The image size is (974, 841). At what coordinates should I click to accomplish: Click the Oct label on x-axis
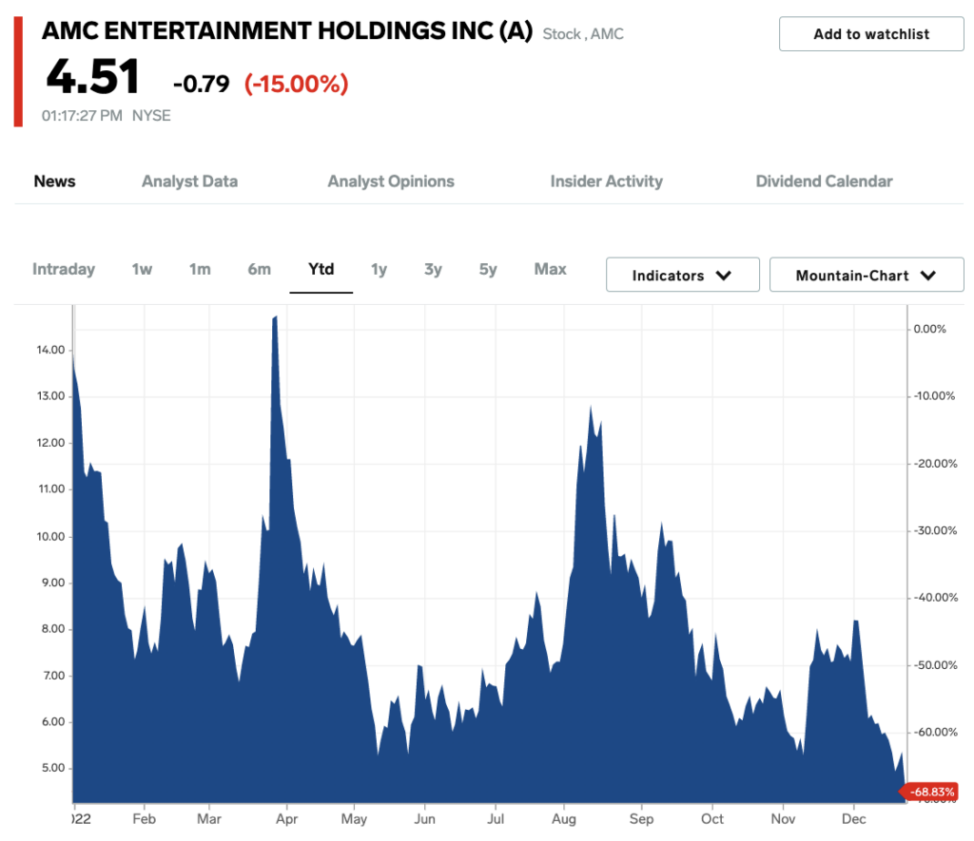(x=711, y=818)
